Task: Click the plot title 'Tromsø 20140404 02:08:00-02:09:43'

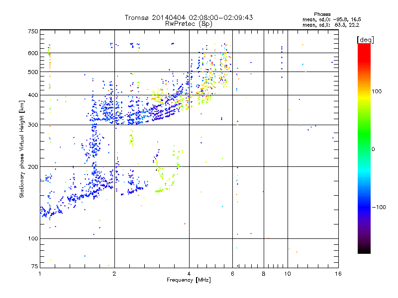Action: pos(189,17)
